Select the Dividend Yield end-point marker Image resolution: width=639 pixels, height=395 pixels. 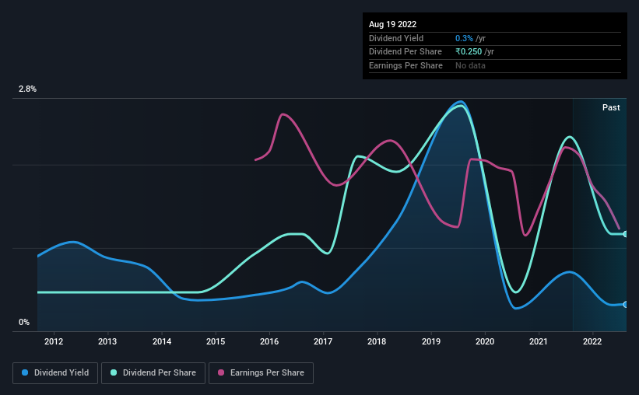[x=626, y=305]
